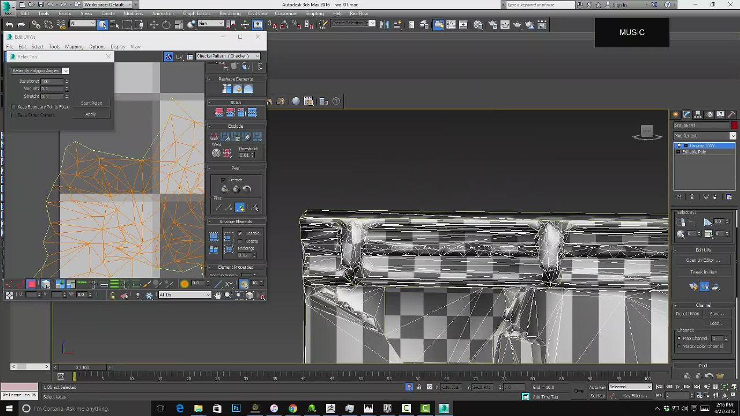Image resolution: width=740 pixels, height=416 pixels.
Task: Open the All selection filter dropdown
Action: (x=83, y=24)
